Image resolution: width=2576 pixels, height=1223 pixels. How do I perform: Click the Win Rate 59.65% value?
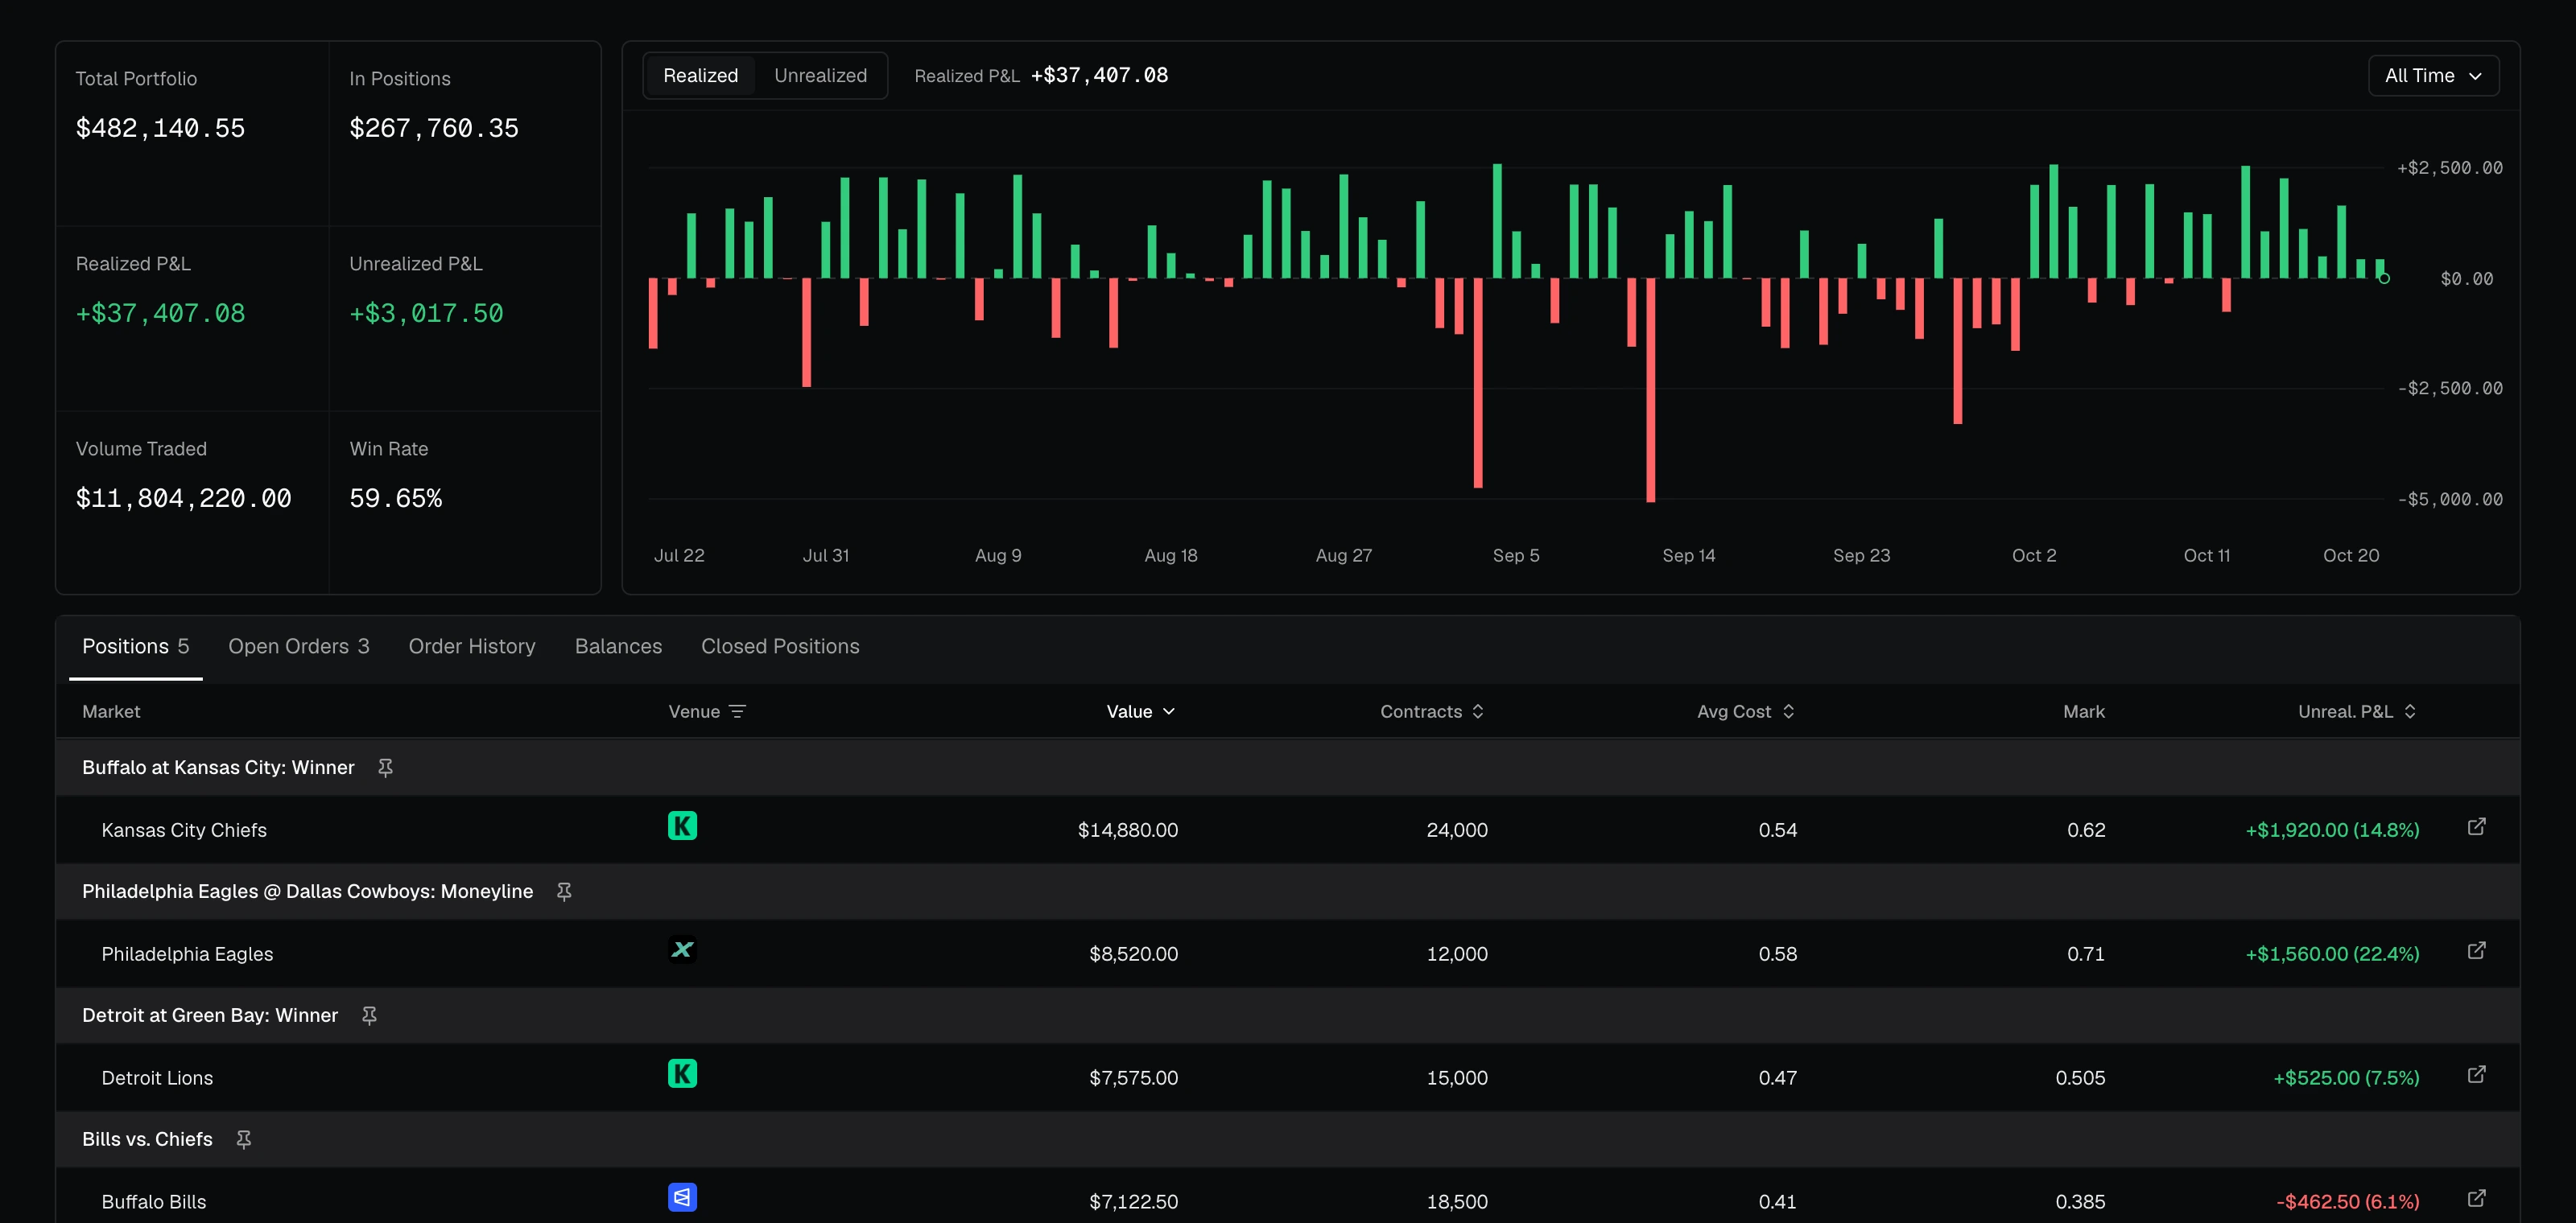point(395,499)
